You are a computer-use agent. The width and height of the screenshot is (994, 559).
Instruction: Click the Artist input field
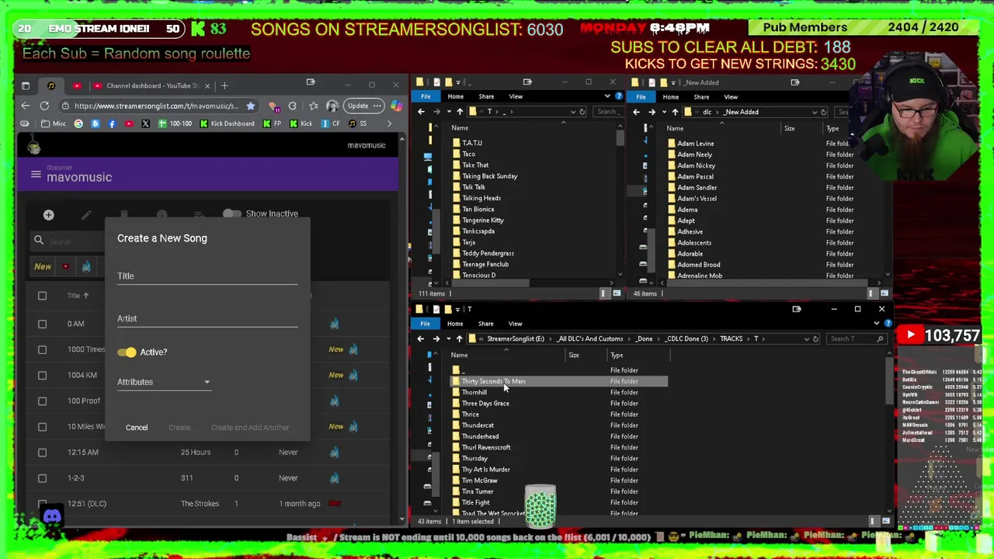207,318
